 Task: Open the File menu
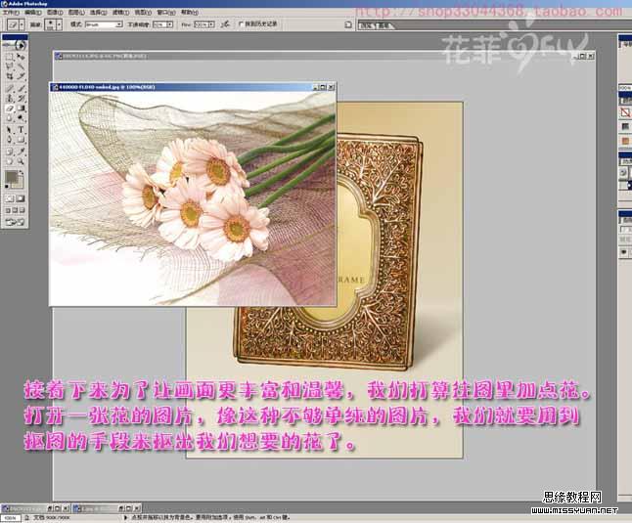pyautogui.click(x=11, y=12)
